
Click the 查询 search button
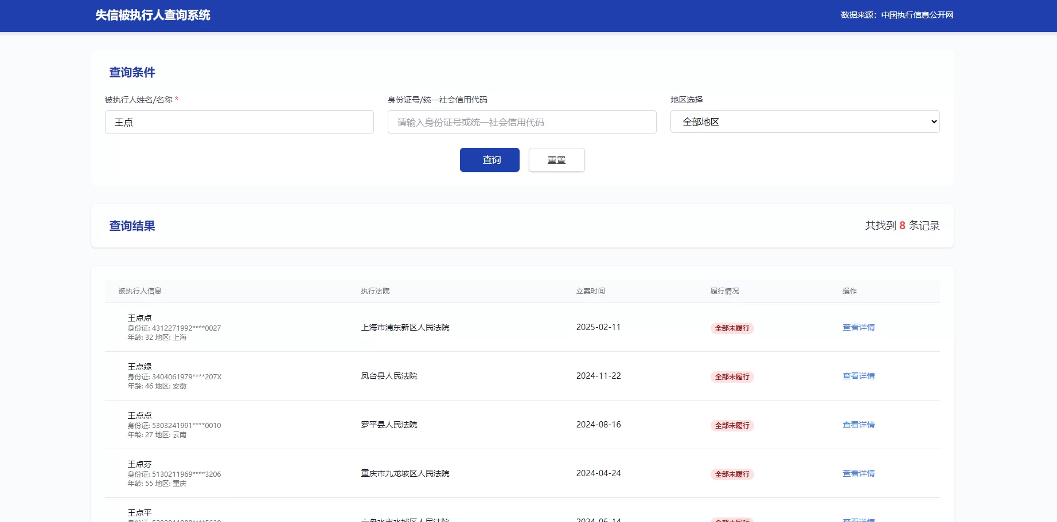tap(489, 160)
